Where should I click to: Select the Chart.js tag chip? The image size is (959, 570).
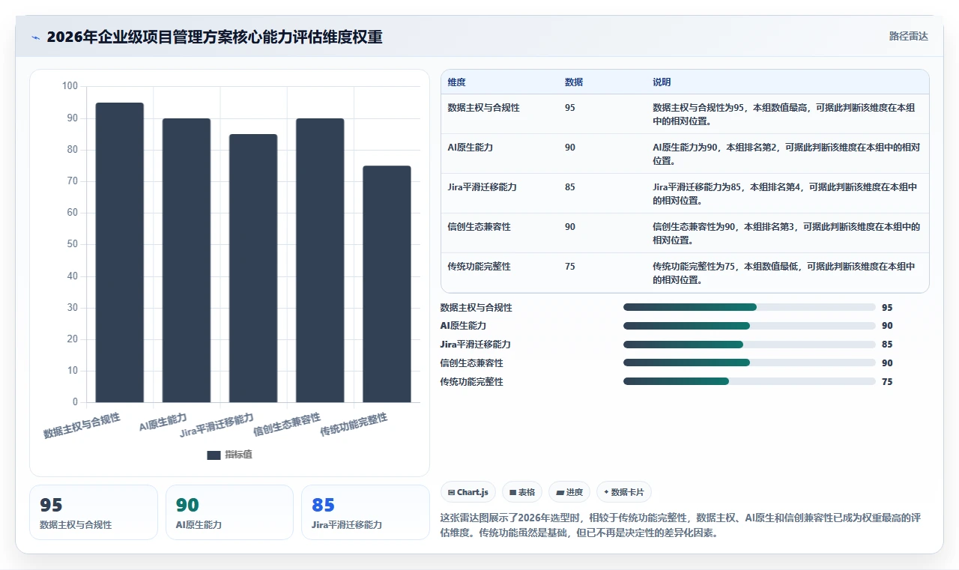[x=468, y=492]
